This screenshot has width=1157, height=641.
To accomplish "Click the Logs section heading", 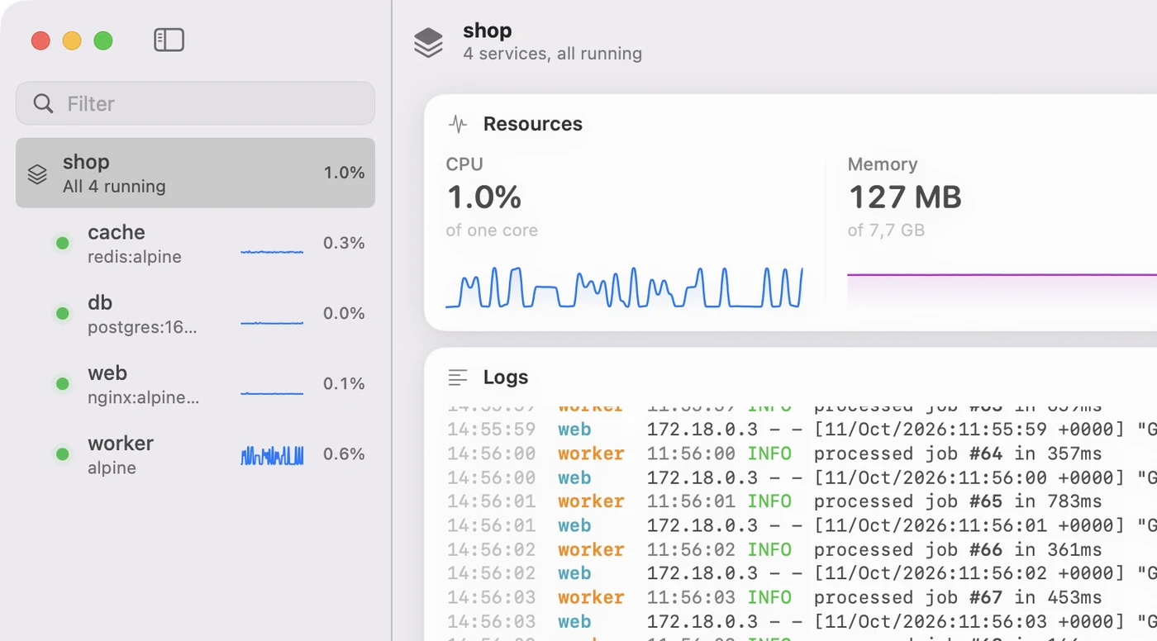I will (506, 377).
